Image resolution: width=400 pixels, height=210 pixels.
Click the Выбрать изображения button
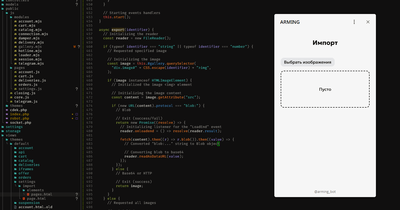click(x=307, y=62)
